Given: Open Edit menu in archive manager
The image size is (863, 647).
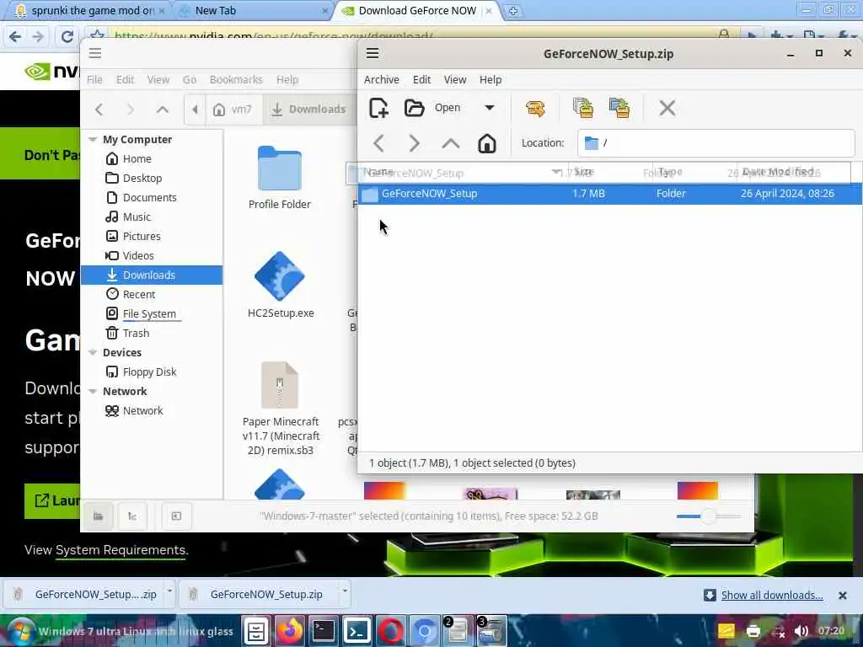Looking at the screenshot, I should (x=421, y=80).
